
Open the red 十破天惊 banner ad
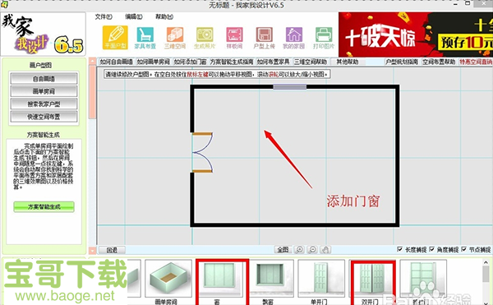(x=416, y=35)
